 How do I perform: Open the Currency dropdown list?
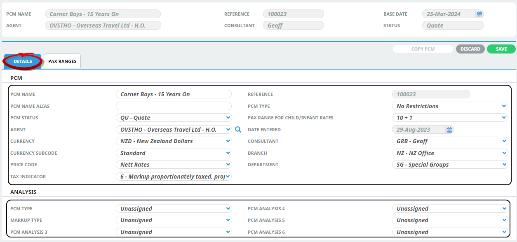click(x=174, y=141)
